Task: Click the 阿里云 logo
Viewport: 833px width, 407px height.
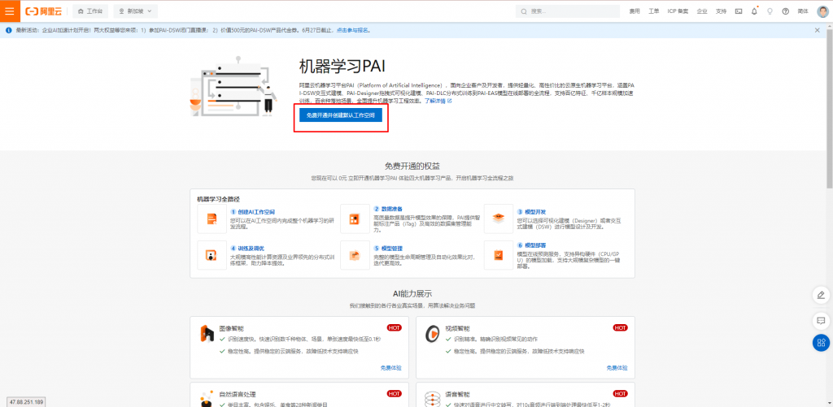Action: [x=44, y=11]
